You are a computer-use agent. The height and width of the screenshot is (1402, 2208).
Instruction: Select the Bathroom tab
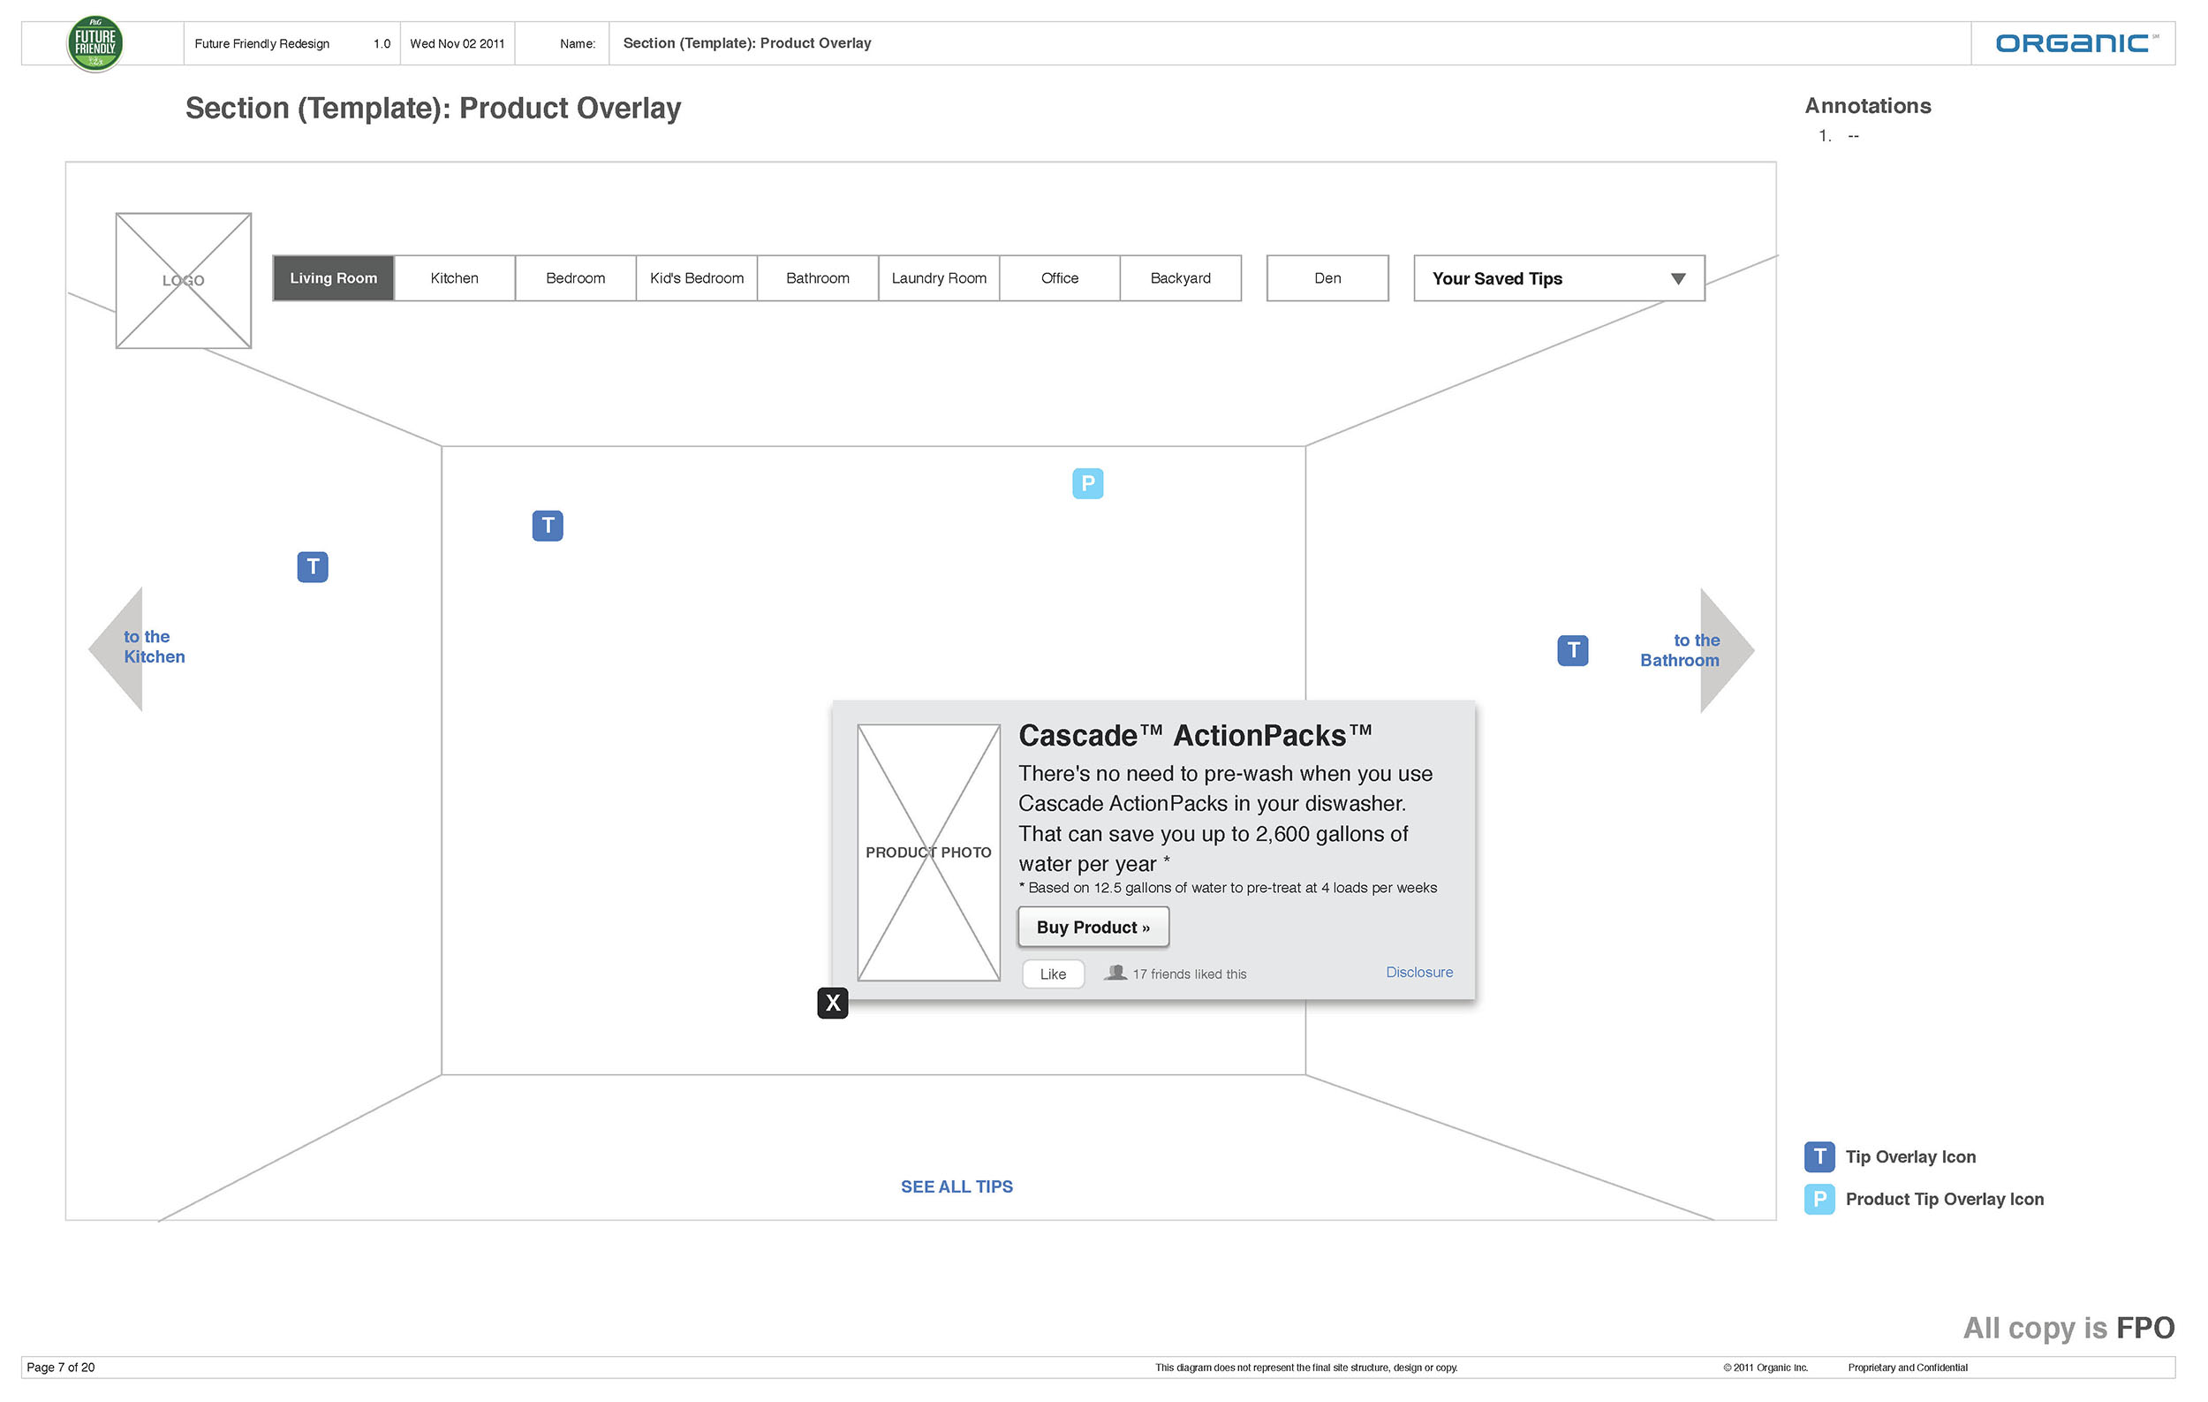click(x=818, y=279)
